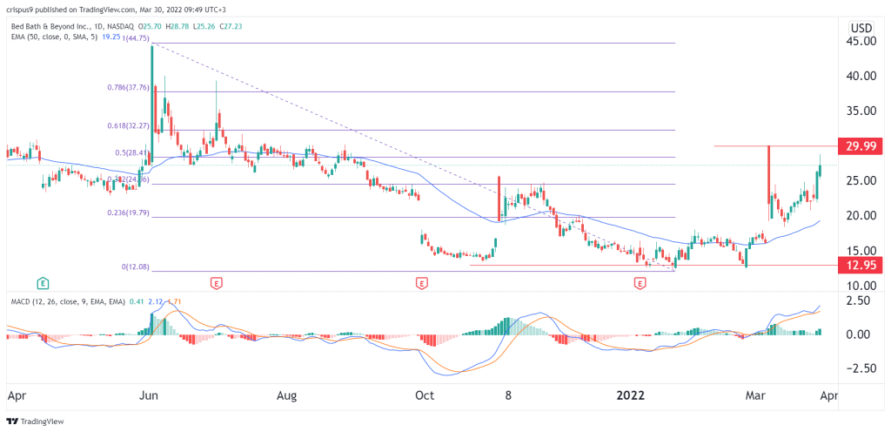Click the red earnings marker above Oct
This screenshot has width=891, height=432.
422,282
